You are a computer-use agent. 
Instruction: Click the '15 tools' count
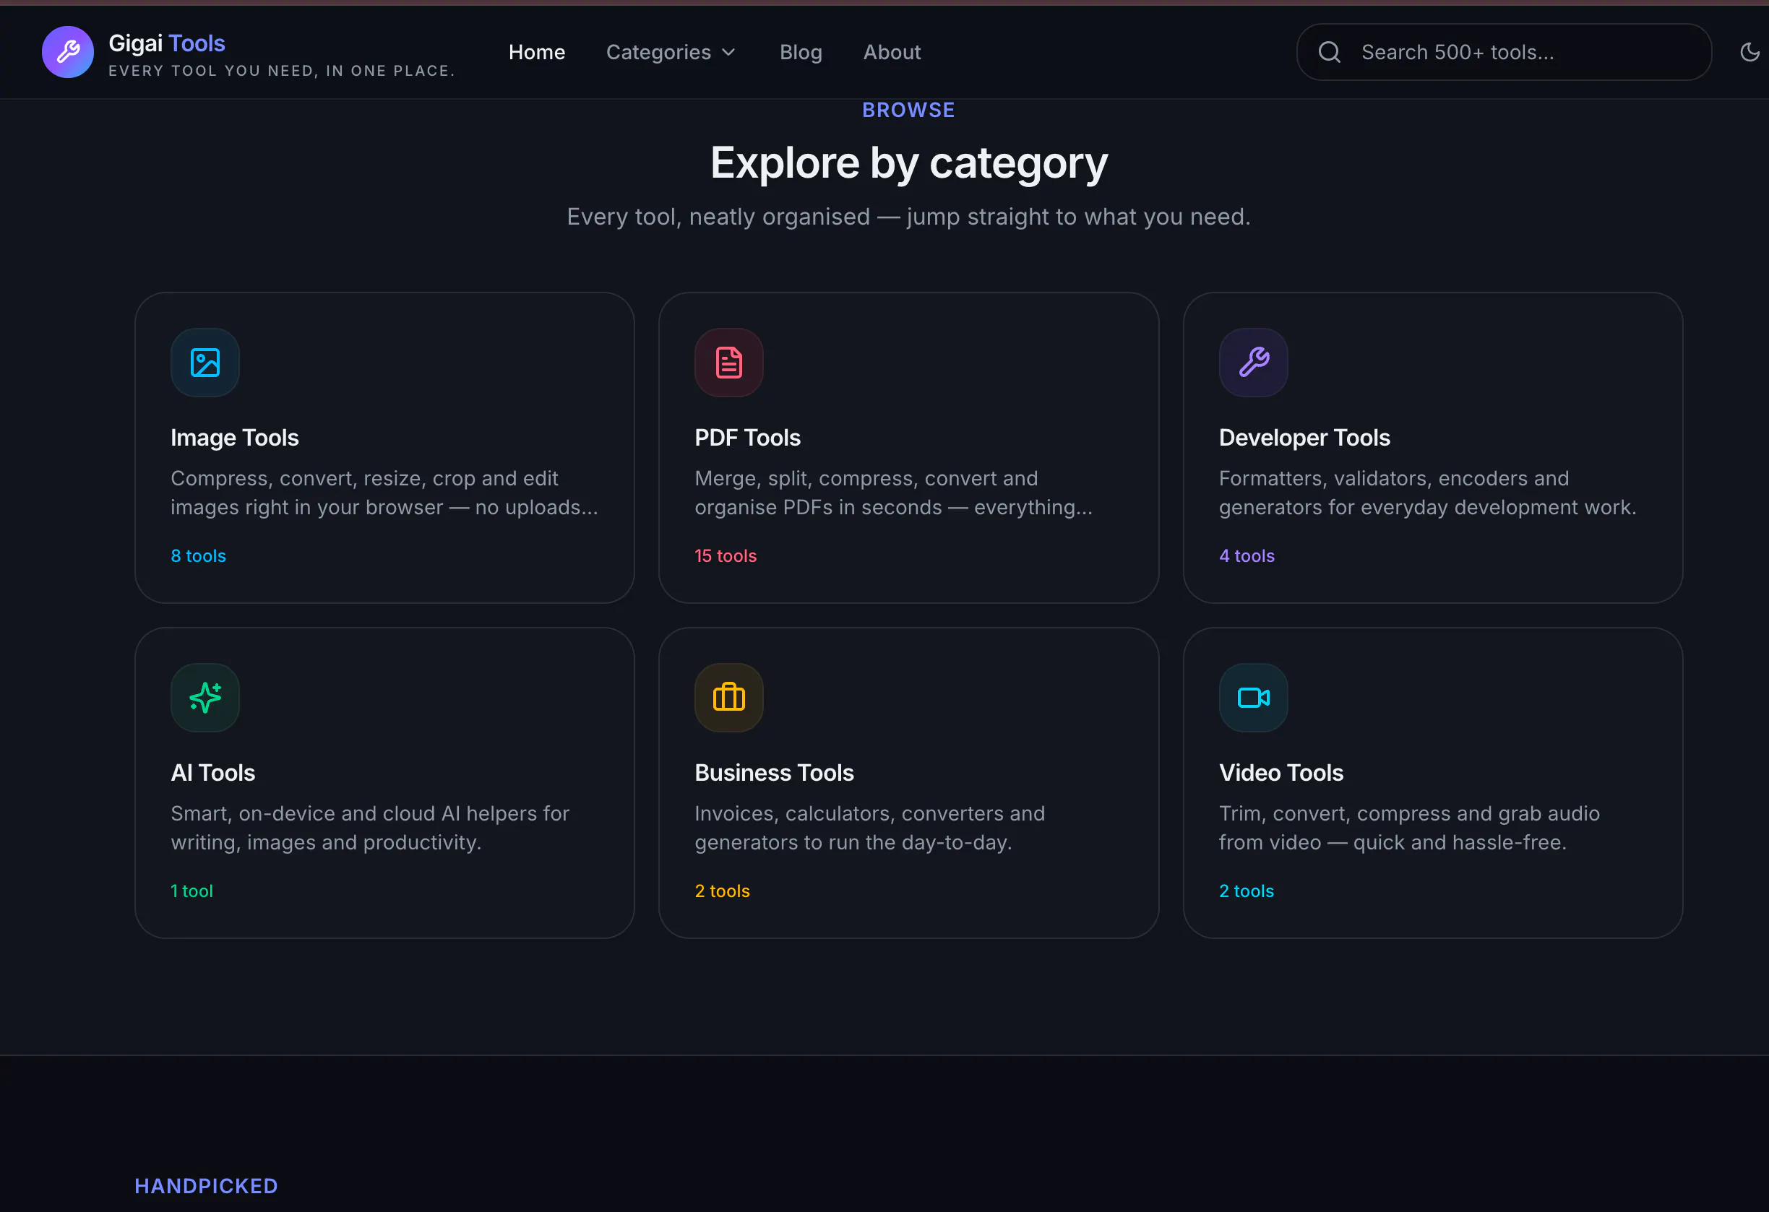coord(726,555)
